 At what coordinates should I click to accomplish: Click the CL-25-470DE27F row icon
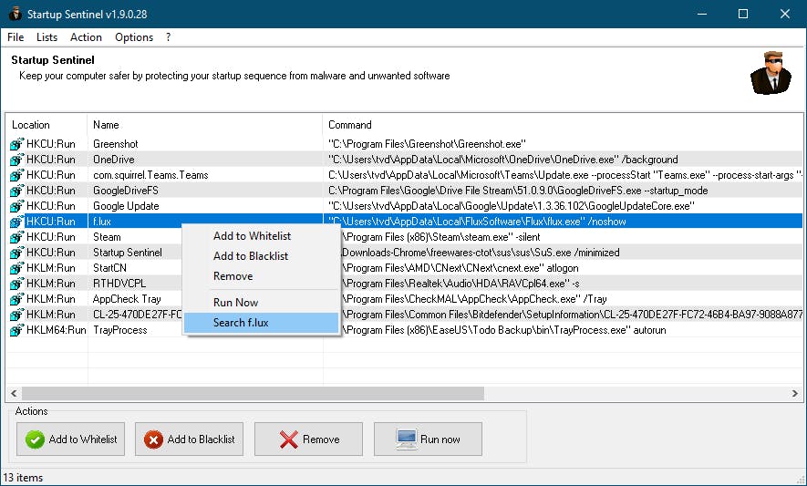pos(17,314)
